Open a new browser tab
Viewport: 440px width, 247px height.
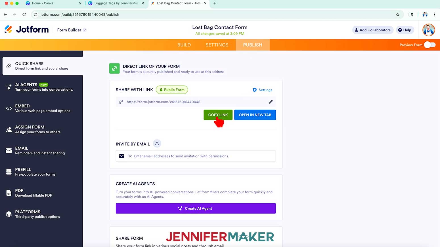[215, 3]
